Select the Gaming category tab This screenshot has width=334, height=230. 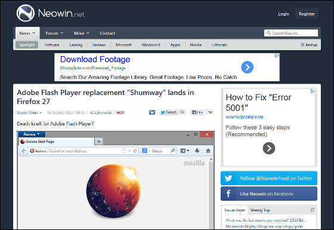(76, 45)
